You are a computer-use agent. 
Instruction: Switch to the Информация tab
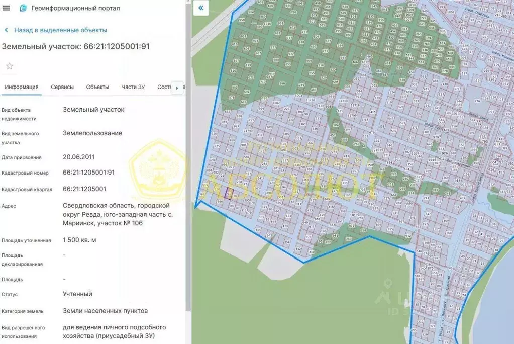(22, 87)
